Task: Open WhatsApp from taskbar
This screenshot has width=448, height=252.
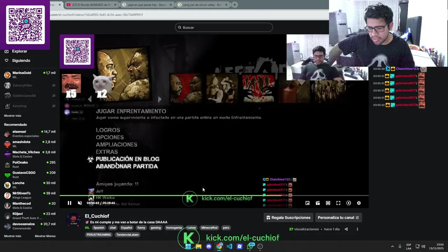Action: point(250,246)
